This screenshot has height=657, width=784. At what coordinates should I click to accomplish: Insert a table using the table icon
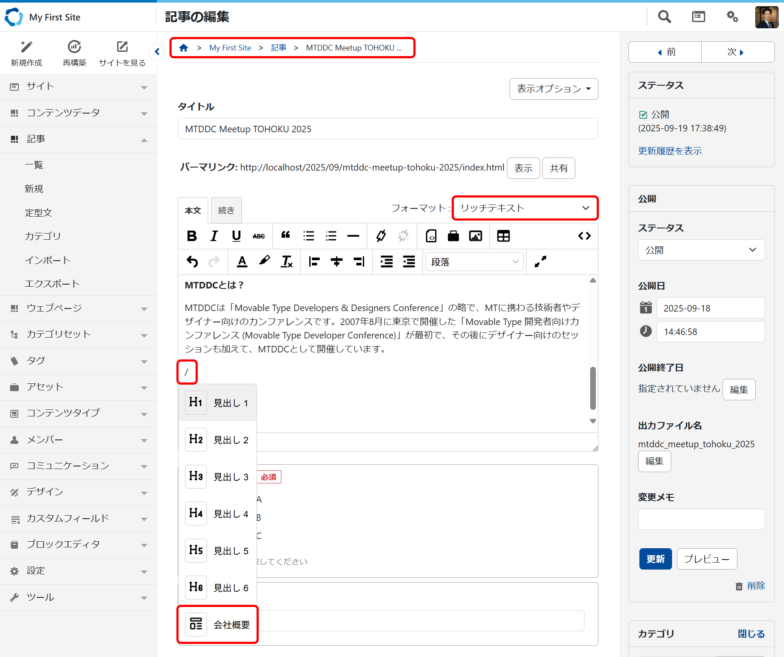503,236
